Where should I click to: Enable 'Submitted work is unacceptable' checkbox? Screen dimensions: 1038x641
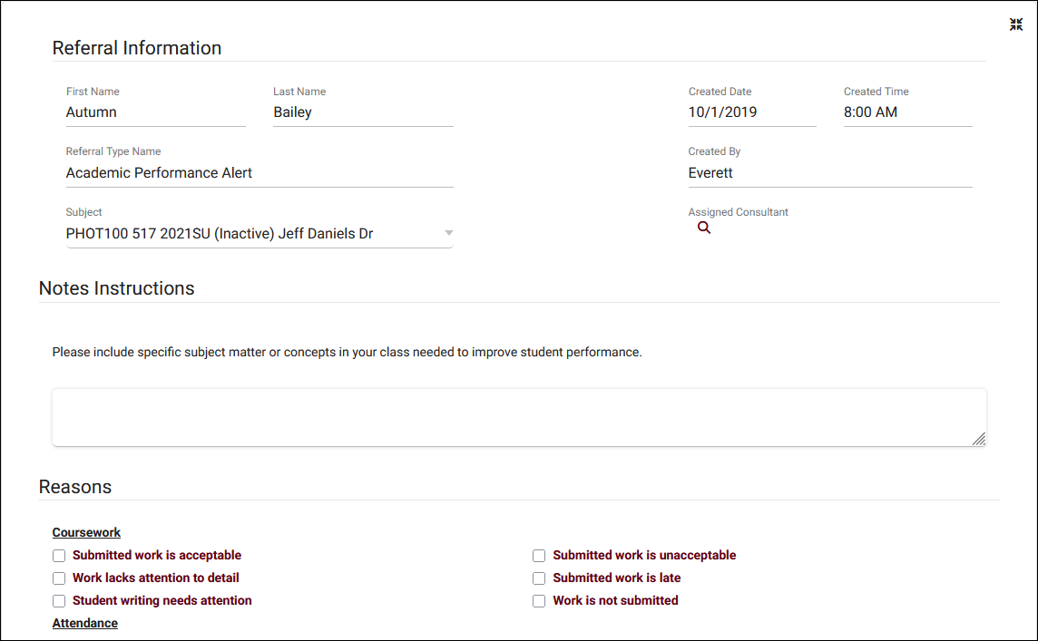[539, 556]
